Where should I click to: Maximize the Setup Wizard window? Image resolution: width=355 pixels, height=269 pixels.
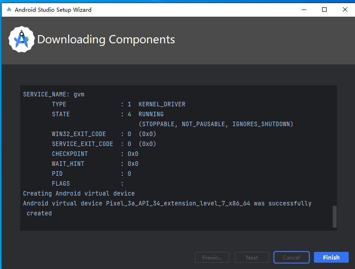pyautogui.click(x=324, y=9)
